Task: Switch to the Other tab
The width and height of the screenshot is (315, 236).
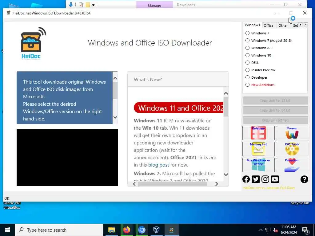Action: point(283,26)
